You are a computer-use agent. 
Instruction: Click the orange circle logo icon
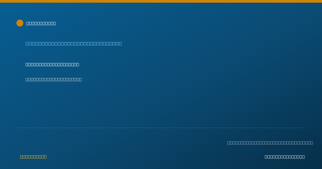click(20, 23)
